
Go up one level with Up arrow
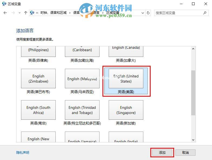[x=25, y=13]
